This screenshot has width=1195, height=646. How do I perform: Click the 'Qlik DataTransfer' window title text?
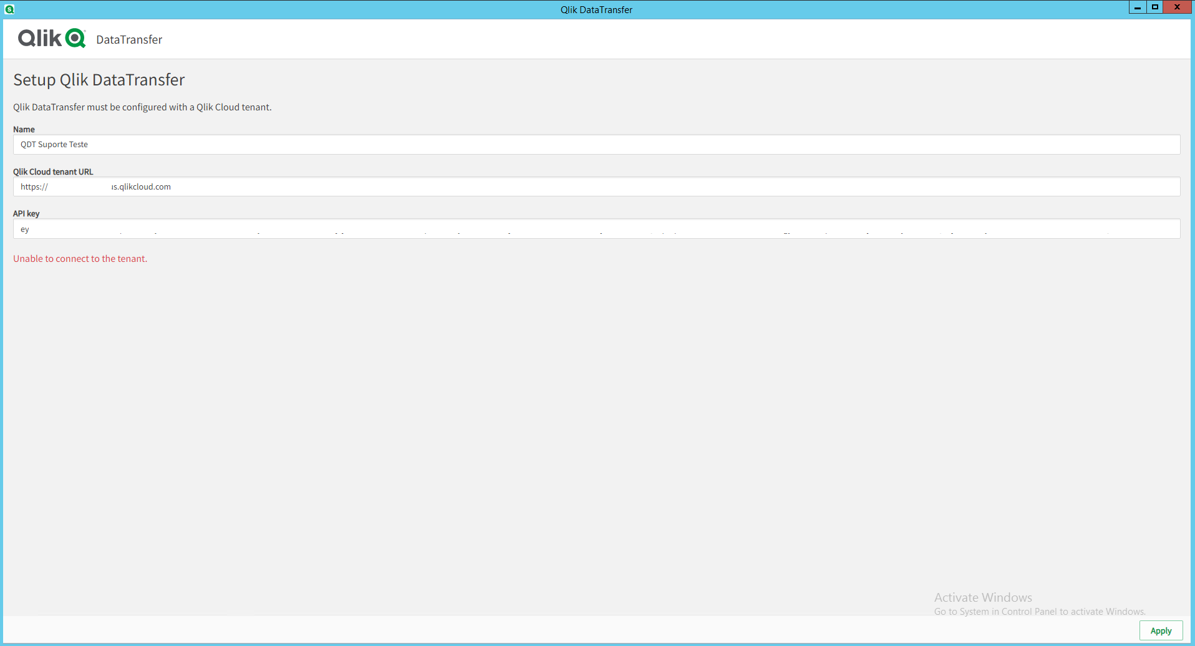(596, 9)
